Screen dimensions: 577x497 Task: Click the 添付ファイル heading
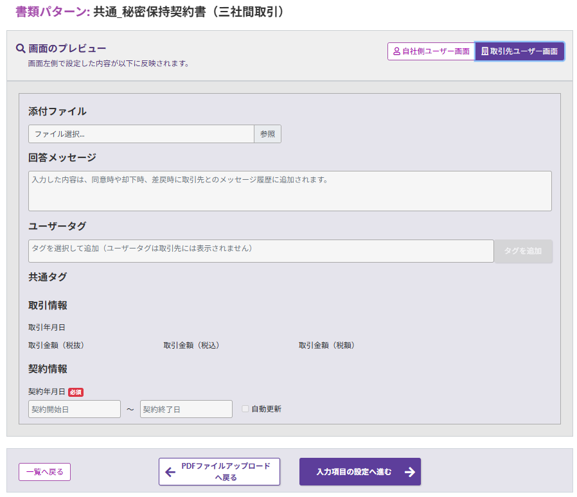(x=57, y=112)
